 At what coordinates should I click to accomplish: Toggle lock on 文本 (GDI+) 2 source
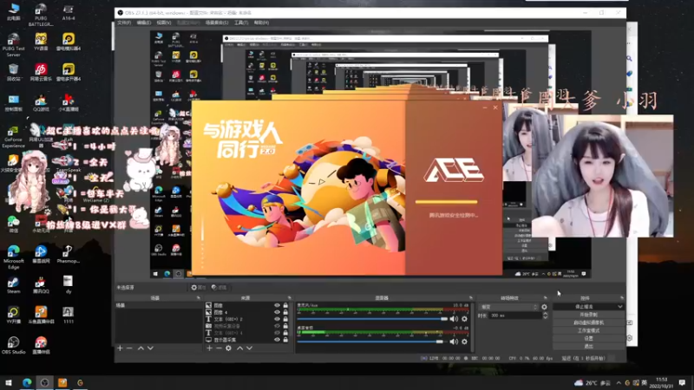(285, 319)
